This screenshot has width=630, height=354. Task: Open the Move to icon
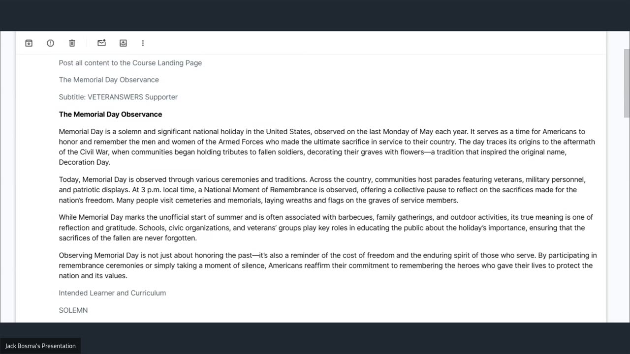coord(123,43)
